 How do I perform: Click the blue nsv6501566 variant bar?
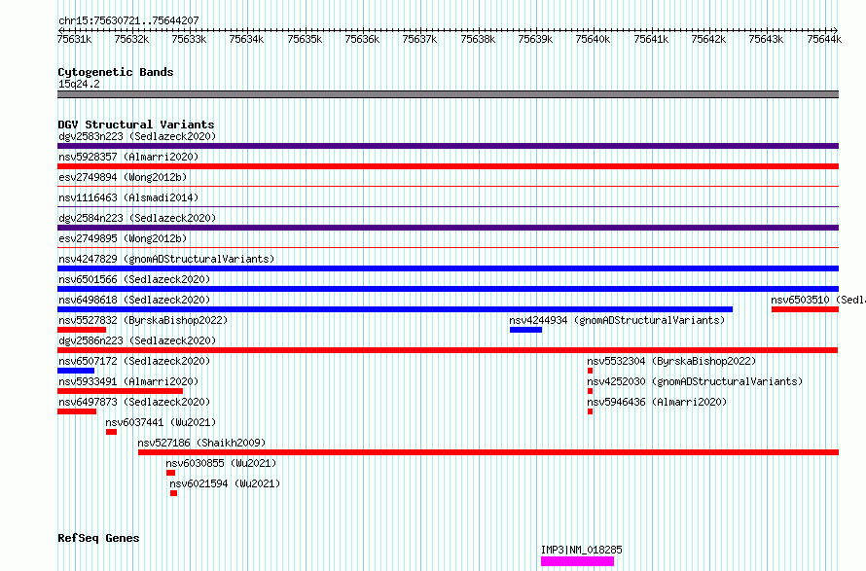448,289
